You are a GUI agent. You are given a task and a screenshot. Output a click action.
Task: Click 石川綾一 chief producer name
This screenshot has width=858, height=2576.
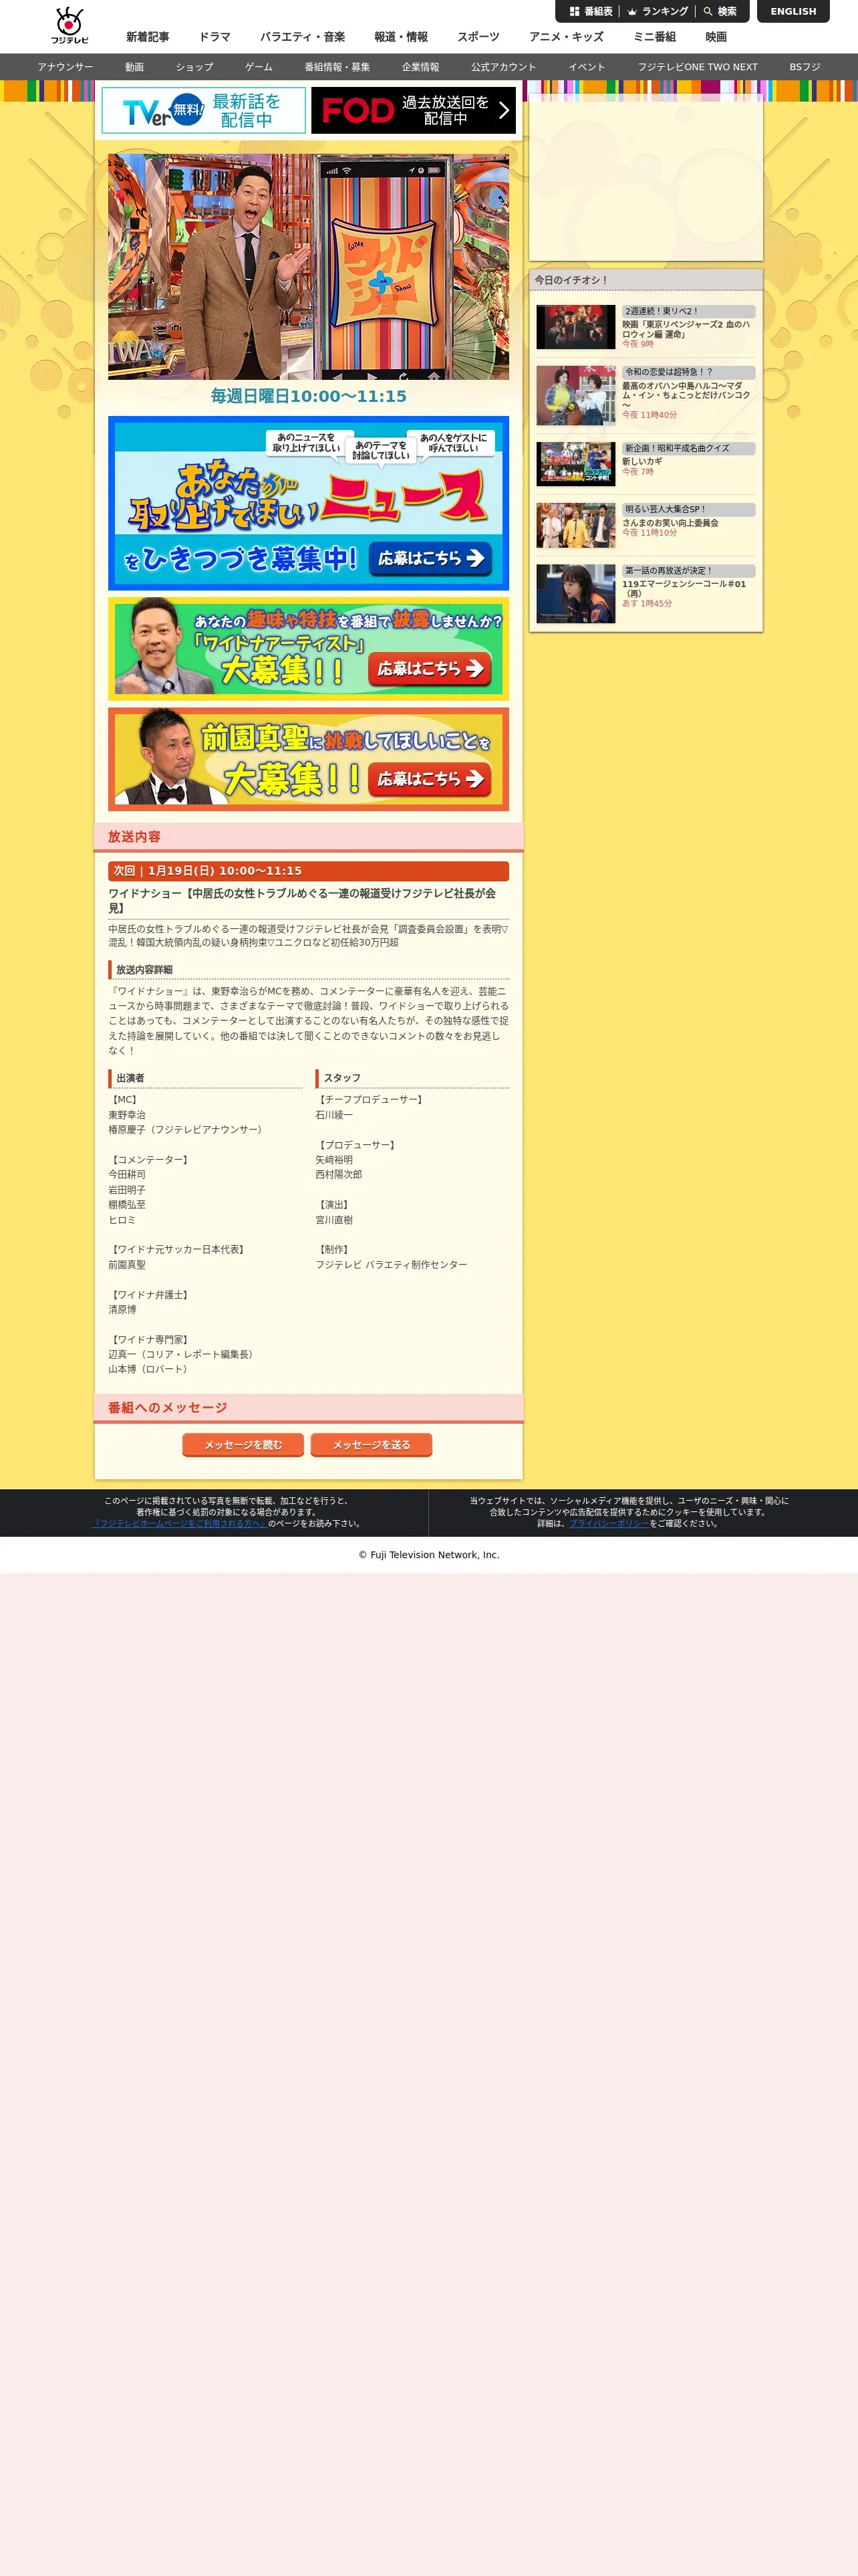pyautogui.click(x=333, y=1114)
